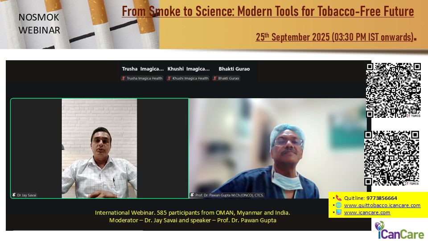The height and width of the screenshot is (241, 428).
Task: Click the muted mic icon beside Trusha Imagica Health
Action: (x=123, y=79)
